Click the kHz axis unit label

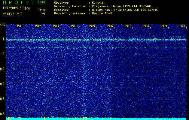pos(3,24)
